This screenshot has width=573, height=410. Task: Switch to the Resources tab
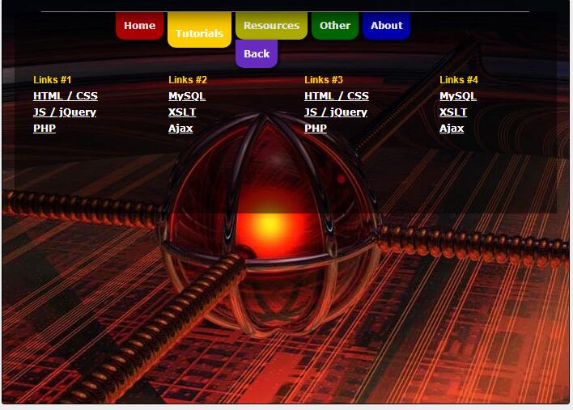tap(271, 25)
